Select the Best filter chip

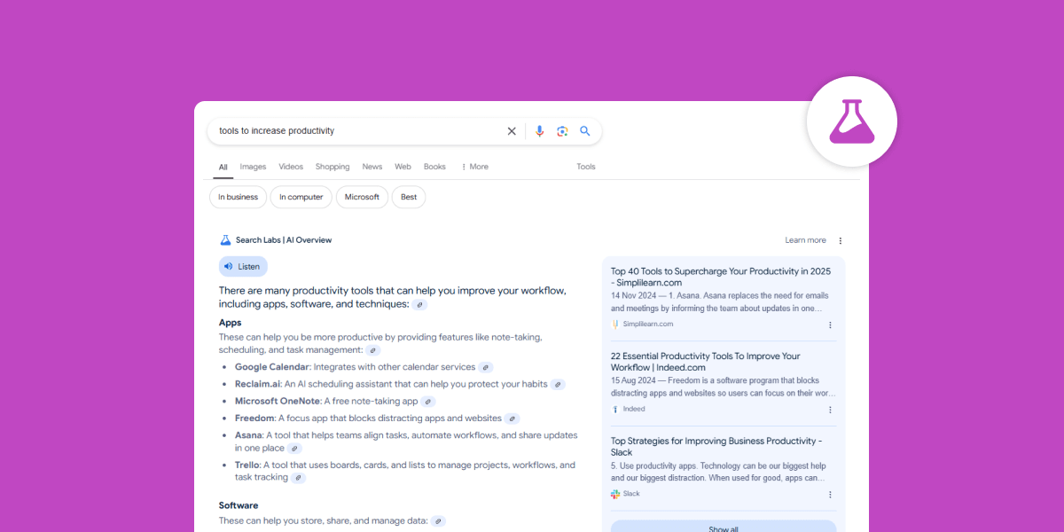pyautogui.click(x=409, y=197)
